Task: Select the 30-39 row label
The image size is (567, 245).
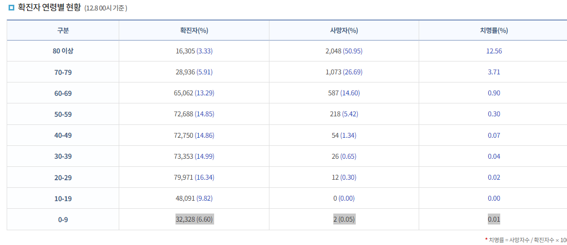Action: tap(63, 156)
